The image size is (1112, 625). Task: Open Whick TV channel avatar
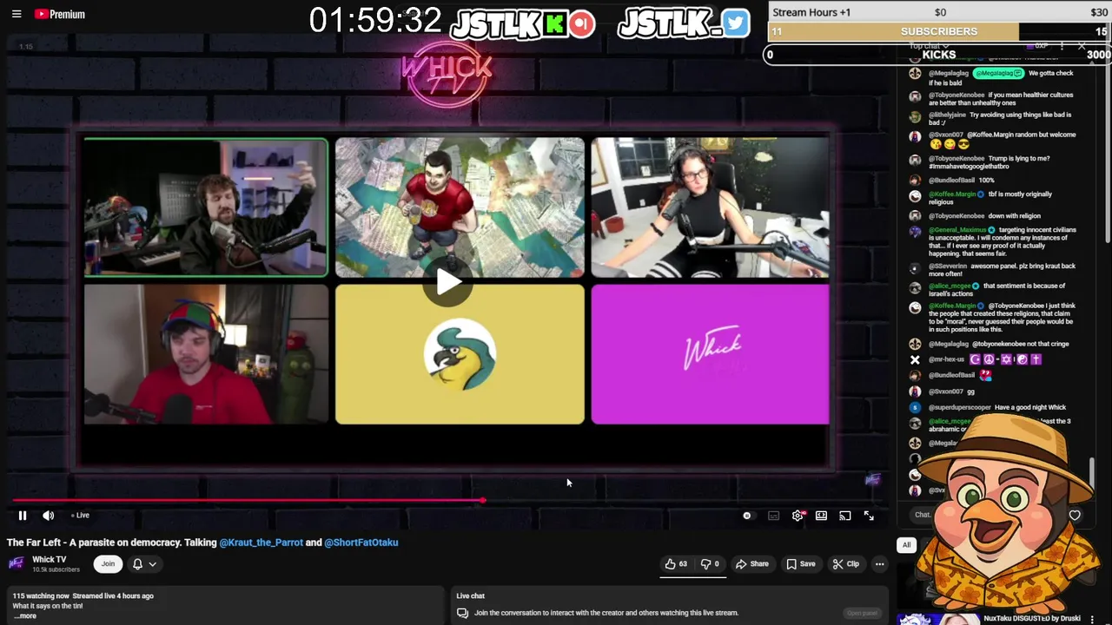[x=16, y=564]
